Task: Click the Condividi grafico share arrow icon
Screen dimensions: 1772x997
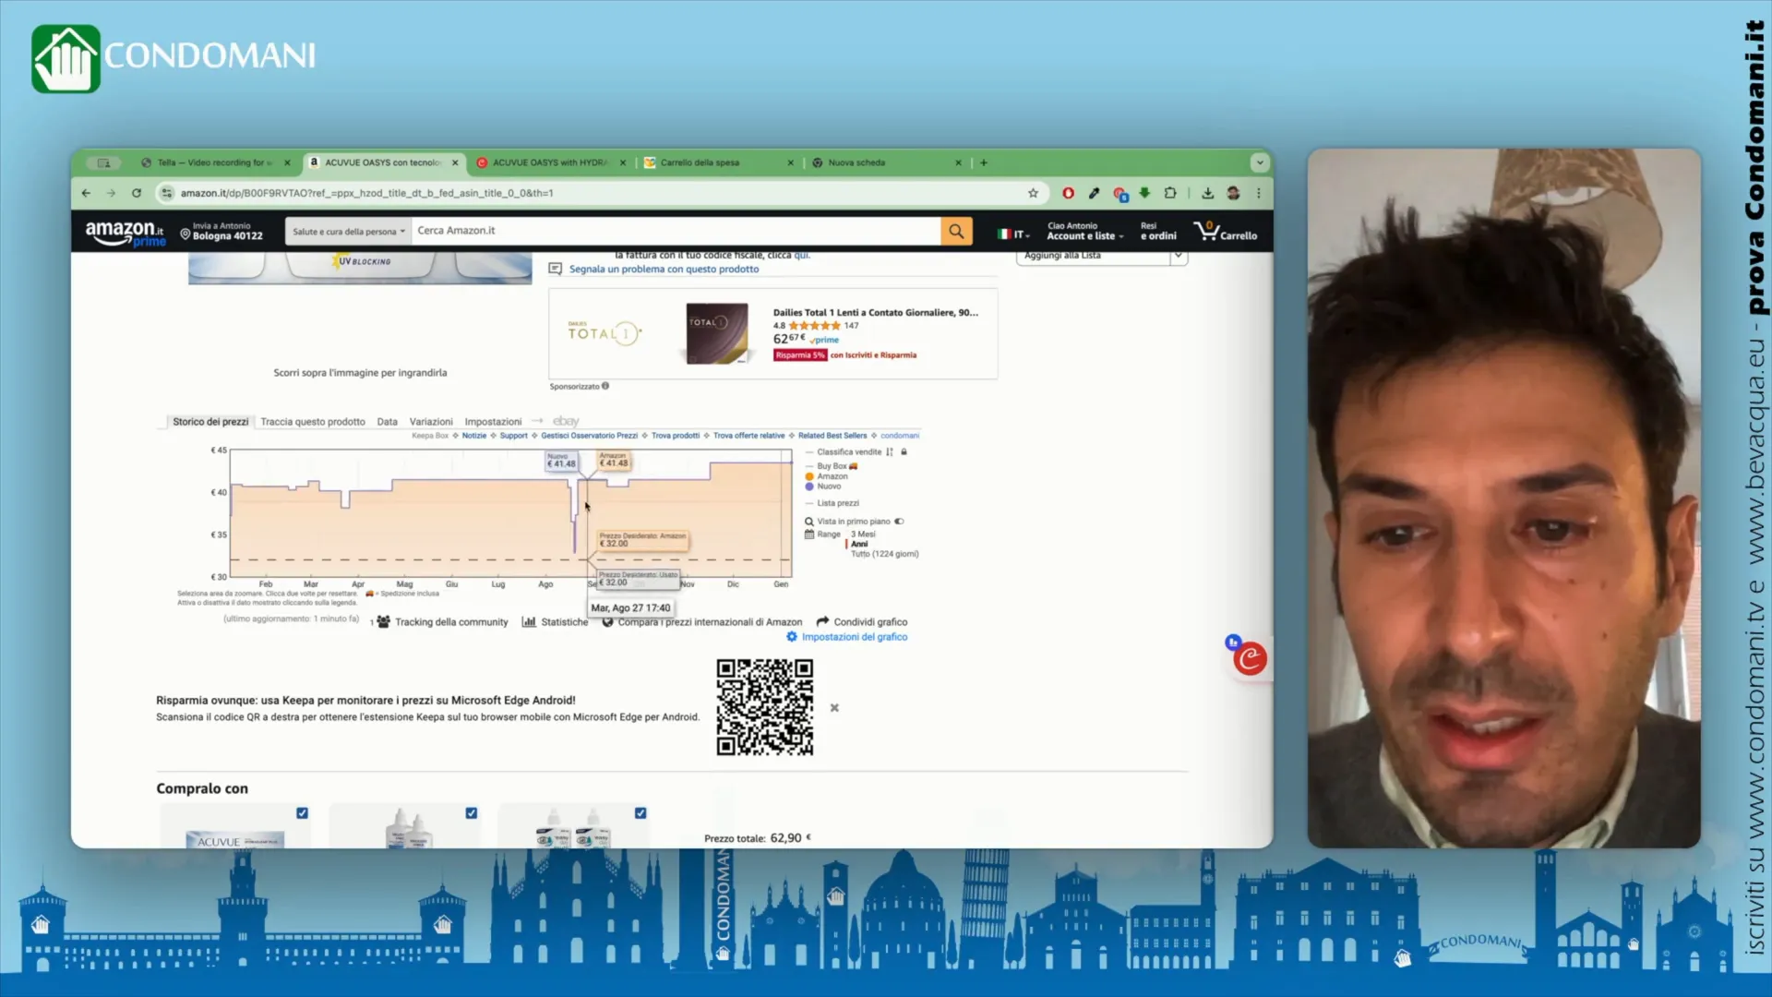Action: (x=823, y=621)
